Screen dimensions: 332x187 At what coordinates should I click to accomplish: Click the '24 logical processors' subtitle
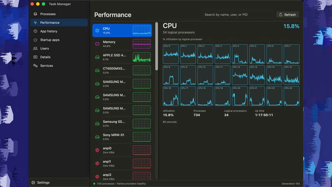tap(179, 32)
